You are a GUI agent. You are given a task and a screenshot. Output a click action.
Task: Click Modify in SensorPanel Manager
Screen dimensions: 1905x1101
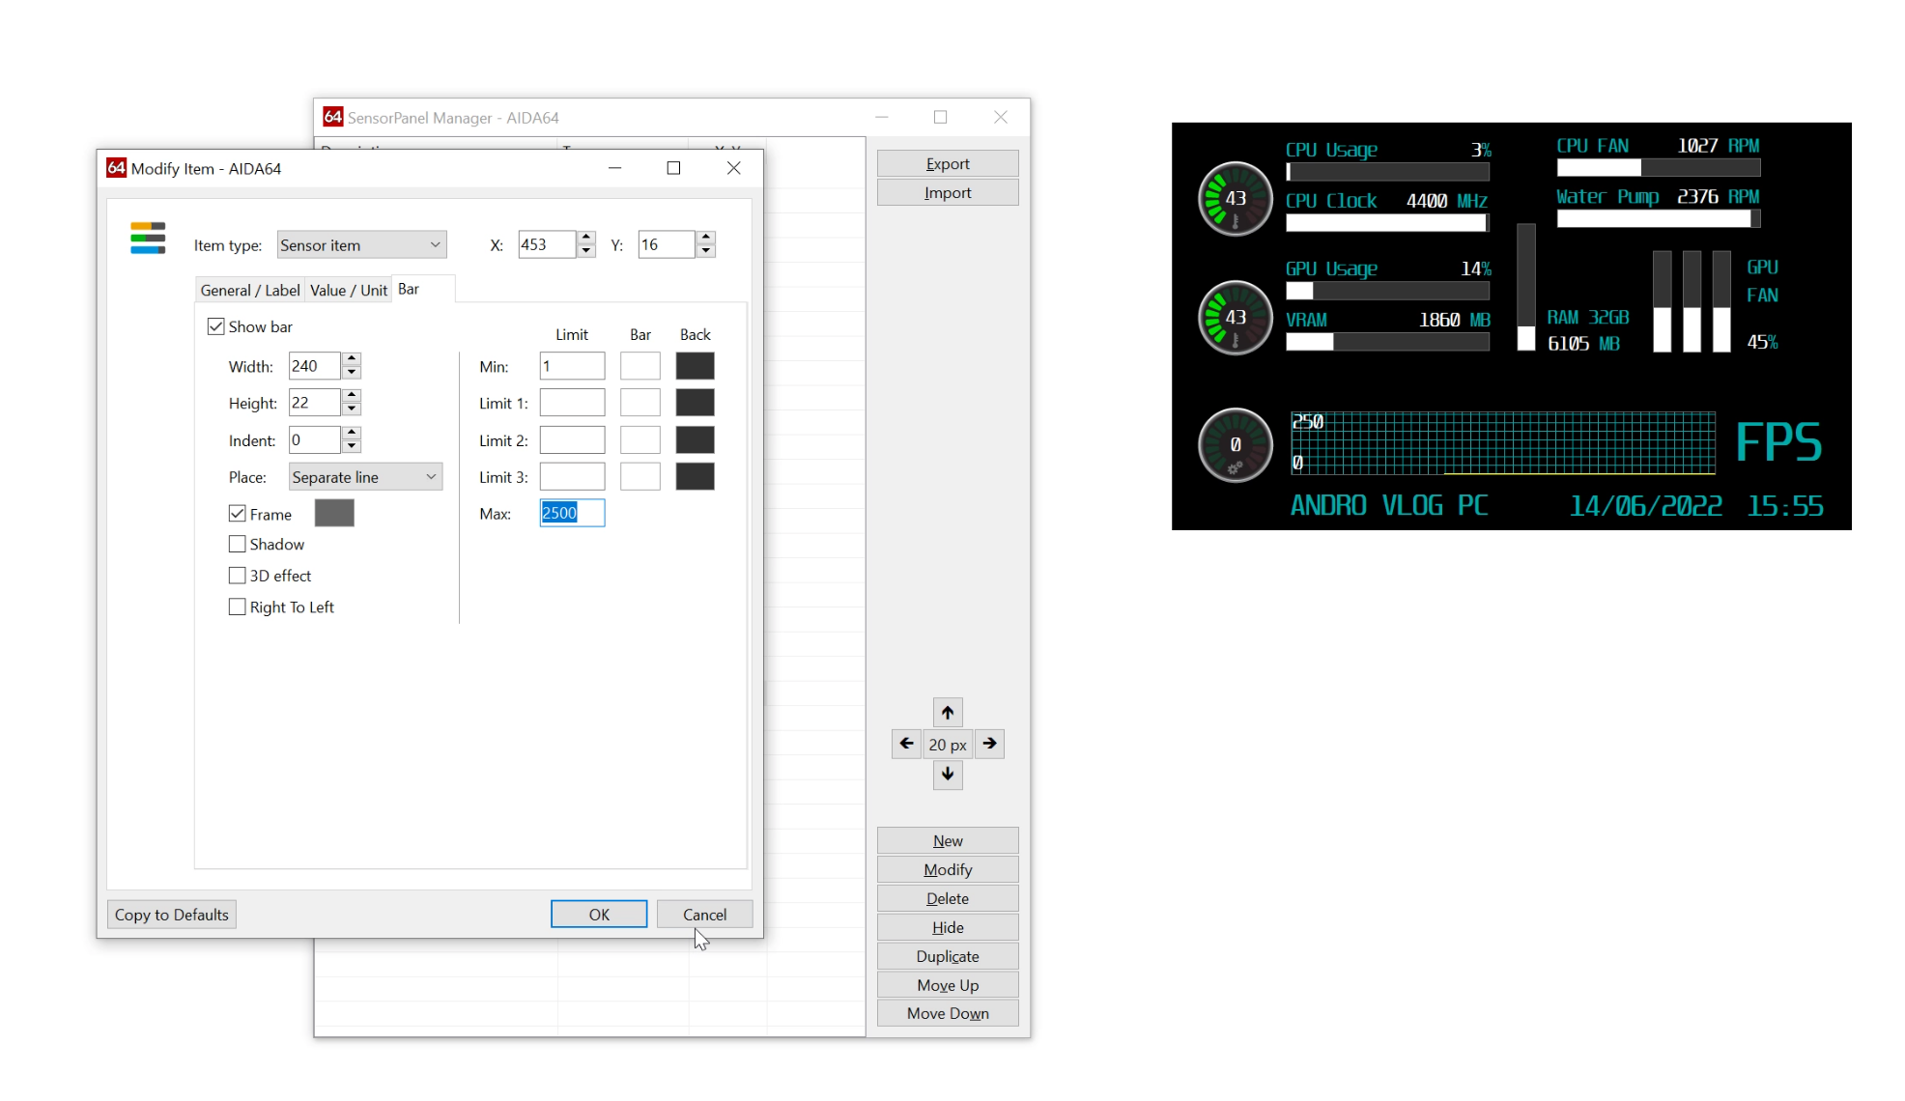click(948, 870)
